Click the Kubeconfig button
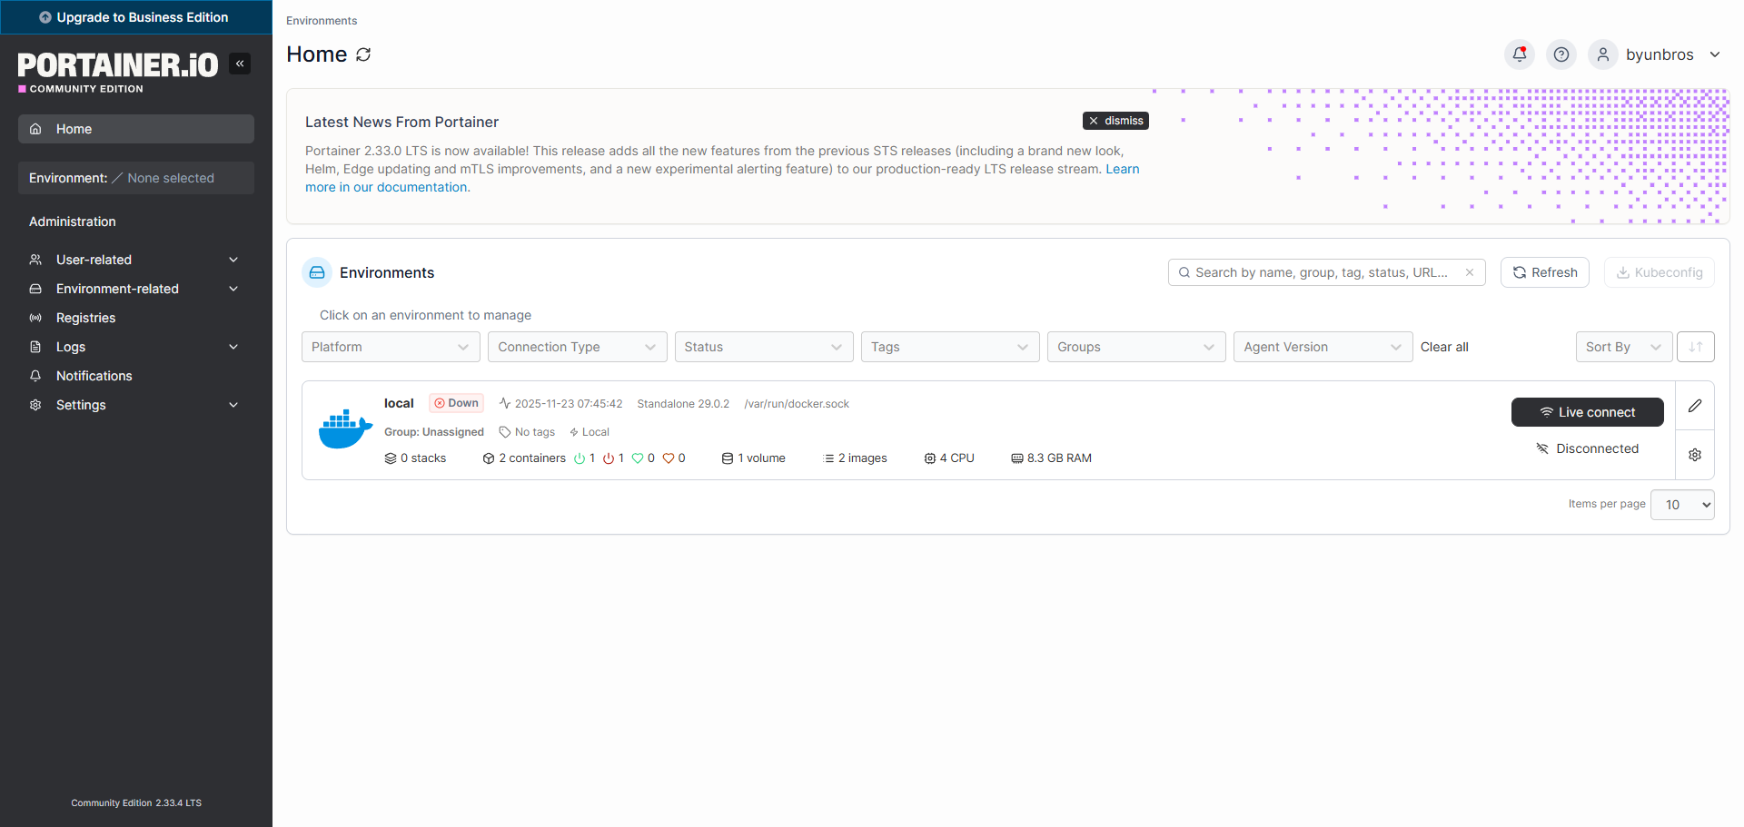The height and width of the screenshot is (827, 1744). click(1660, 272)
